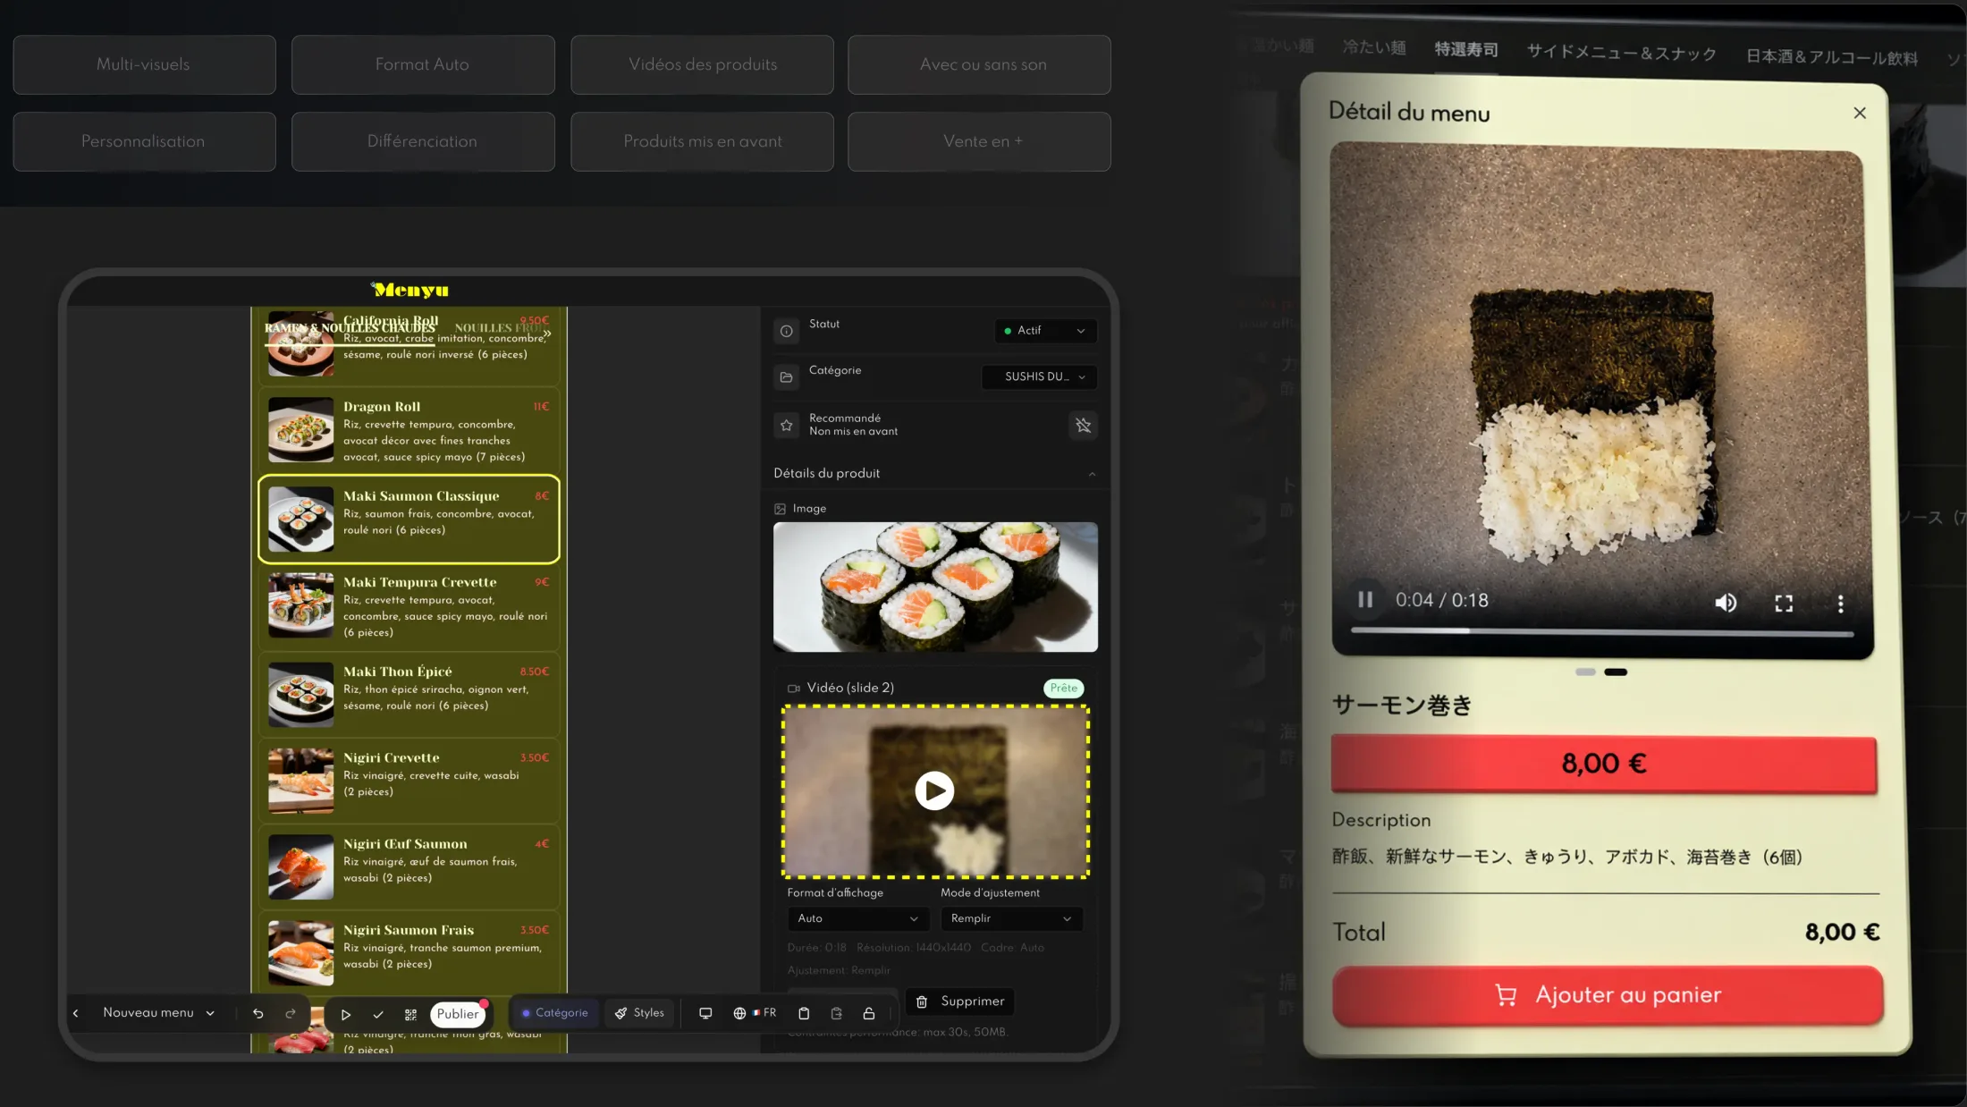
Task: Click the Produits mis en avant button
Action: point(702,141)
